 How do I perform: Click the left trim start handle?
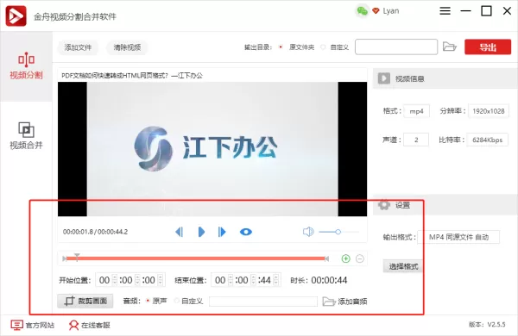coord(65,258)
